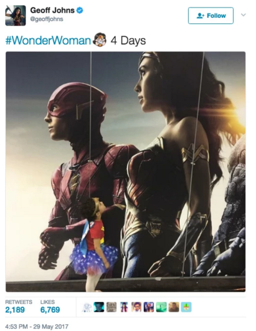The image size is (256, 331).
Task: Open the green silhouette liker avatar
Action: click(161, 307)
